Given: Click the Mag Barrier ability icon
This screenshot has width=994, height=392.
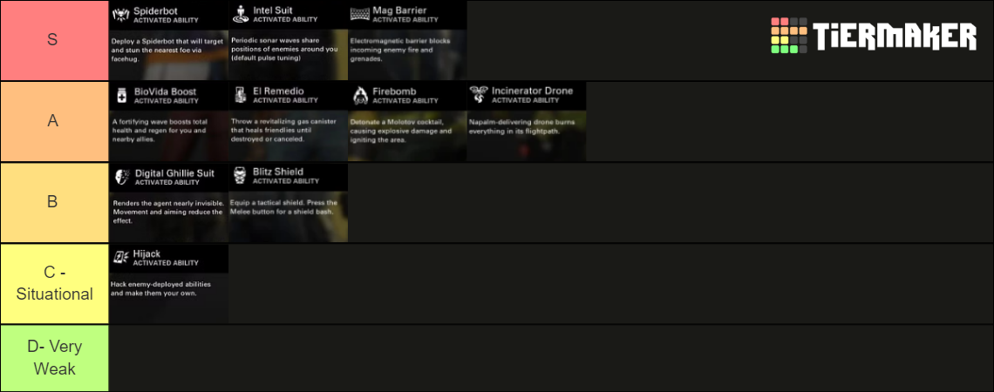Looking at the screenshot, I should click(x=359, y=14).
